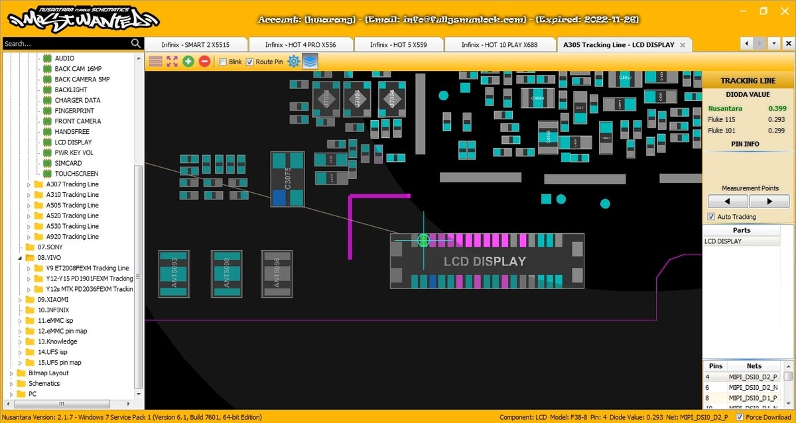Expand the Schematics folder

point(11,383)
